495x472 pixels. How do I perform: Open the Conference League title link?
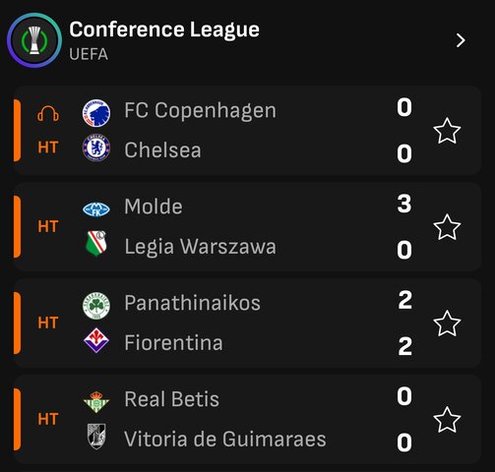click(164, 30)
